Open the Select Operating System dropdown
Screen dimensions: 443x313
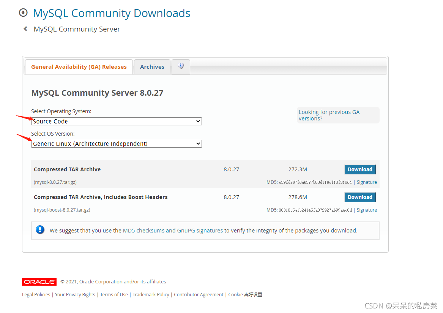(117, 121)
